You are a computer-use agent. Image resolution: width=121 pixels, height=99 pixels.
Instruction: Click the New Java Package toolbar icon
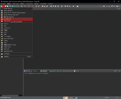[37, 6]
